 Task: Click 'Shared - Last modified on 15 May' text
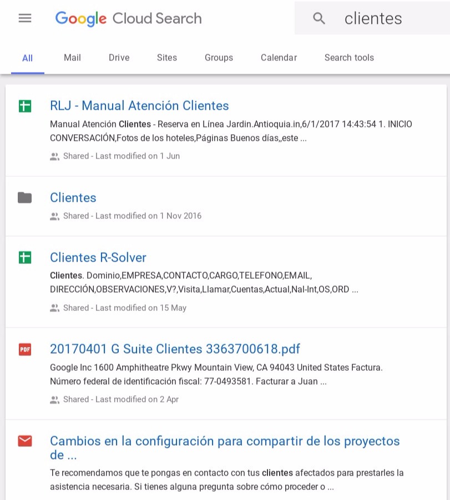125,308
